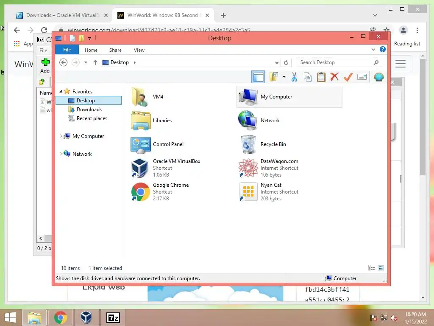The image size is (434, 326).
Task: Open WinWorld hamburger menu
Action: 400,64
